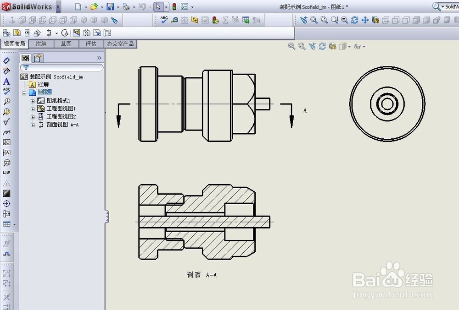
Task: Switch to the 注解 ribbon tab
Action: (41, 44)
